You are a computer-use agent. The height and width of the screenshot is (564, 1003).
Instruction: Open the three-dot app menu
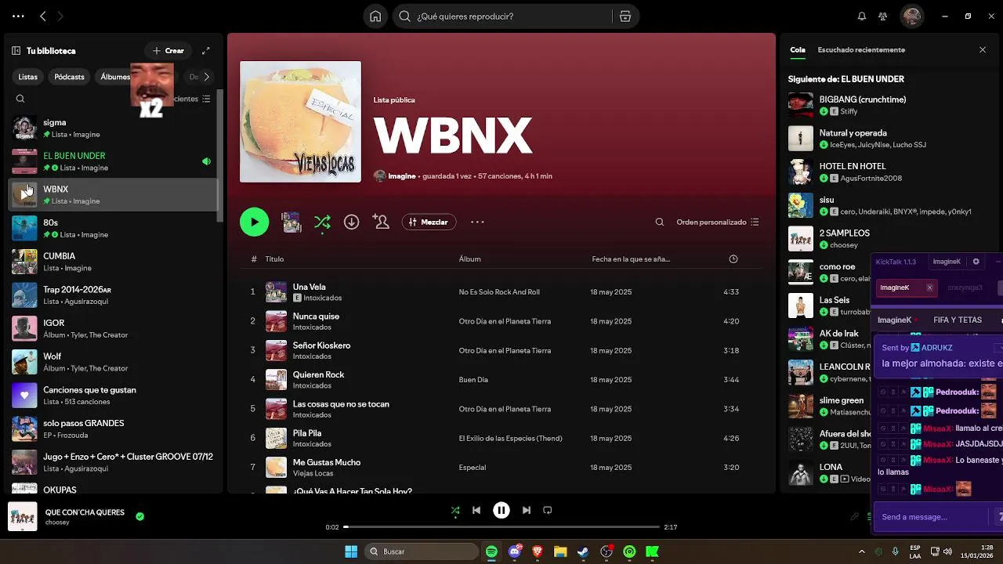18,16
